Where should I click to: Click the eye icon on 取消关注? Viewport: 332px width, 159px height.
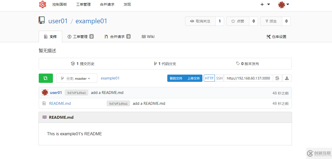pyautogui.click(x=192, y=21)
